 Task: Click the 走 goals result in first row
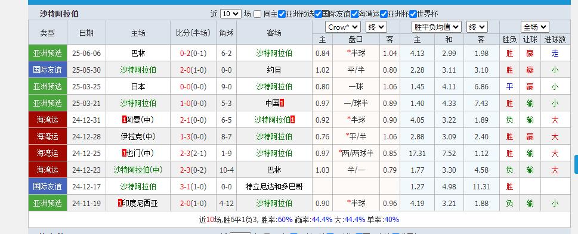555,53
